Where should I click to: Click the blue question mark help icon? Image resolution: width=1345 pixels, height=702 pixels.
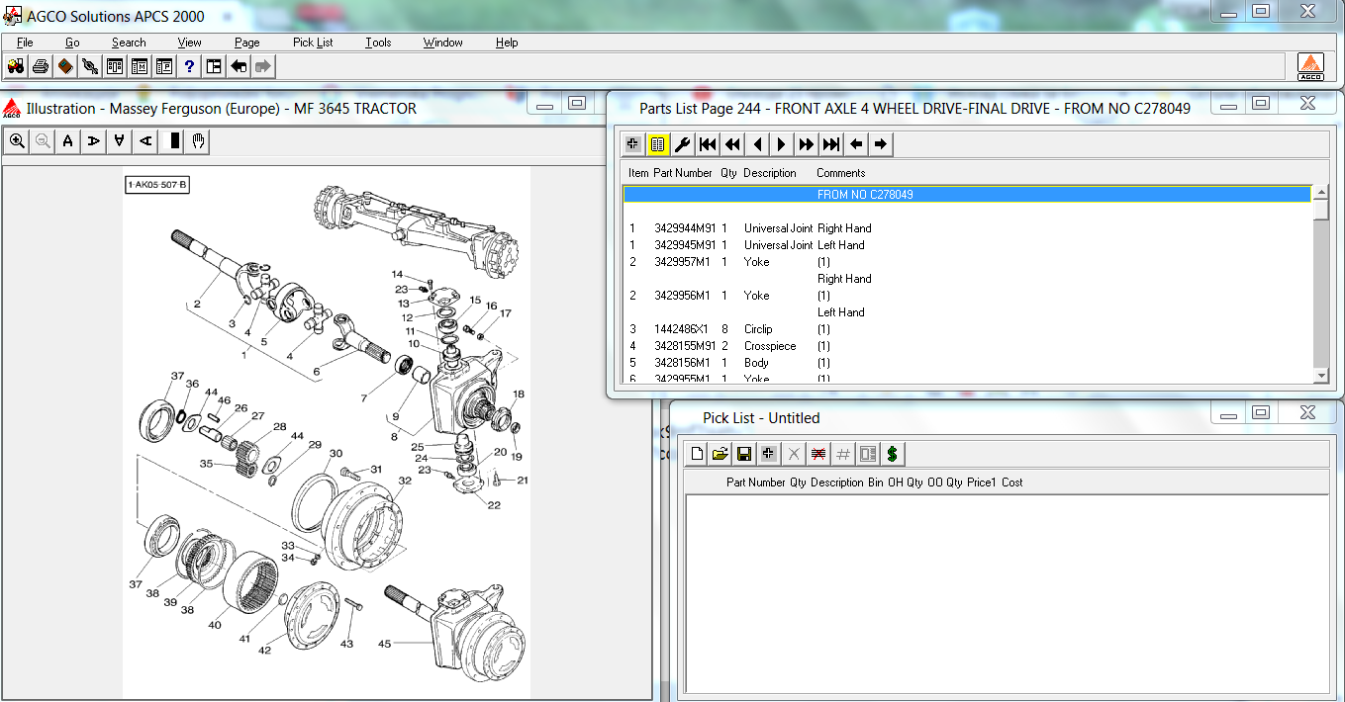point(189,66)
